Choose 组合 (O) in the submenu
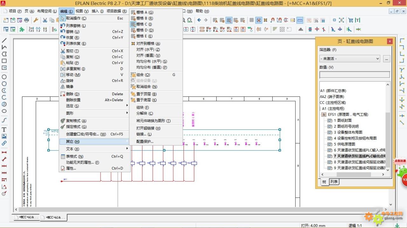Screen dimensions: 407x228 pos(156,75)
